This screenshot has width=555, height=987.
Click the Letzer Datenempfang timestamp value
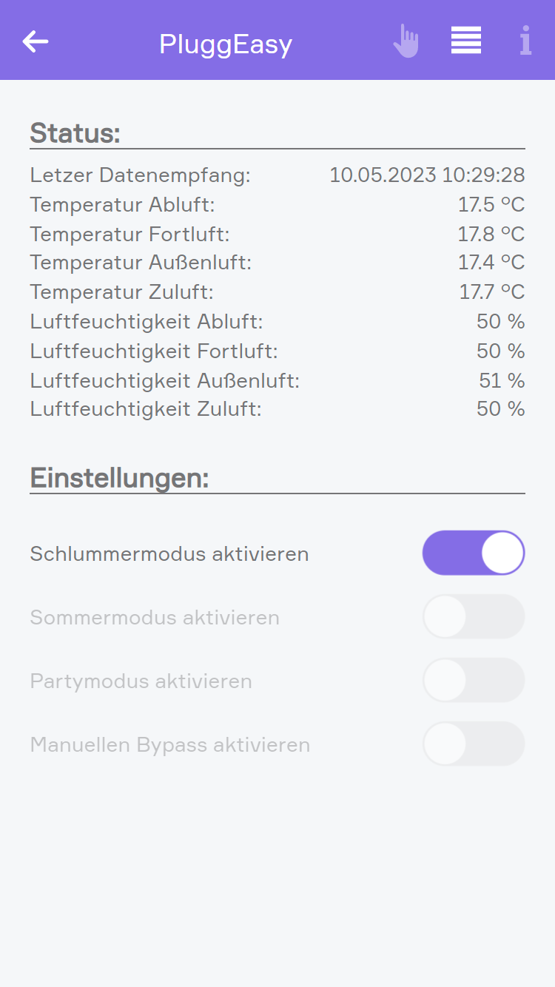(427, 175)
